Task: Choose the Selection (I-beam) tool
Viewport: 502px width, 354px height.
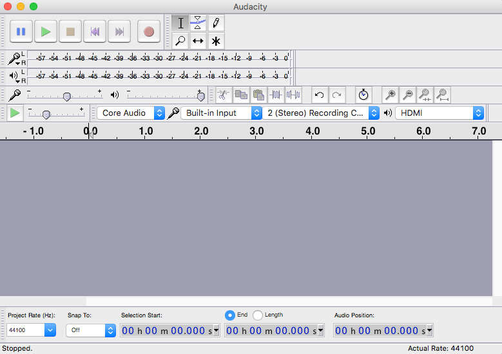Action: [x=180, y=23]
